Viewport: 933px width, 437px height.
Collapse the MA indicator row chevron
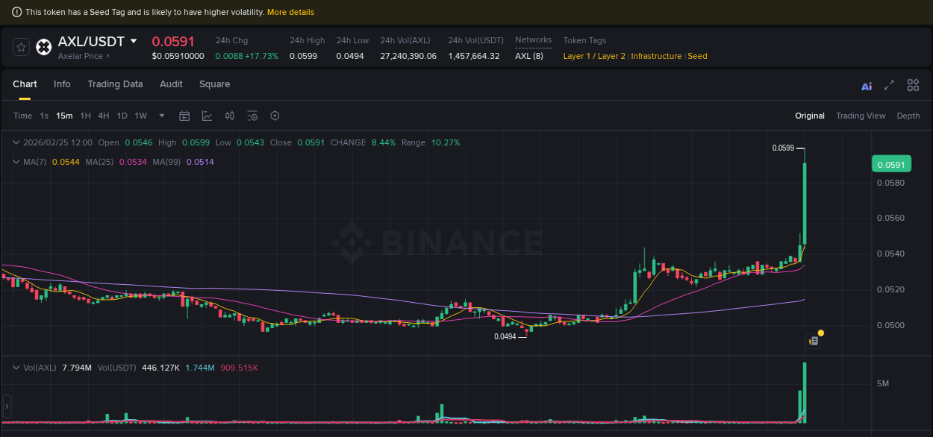(x=15, y=161)
